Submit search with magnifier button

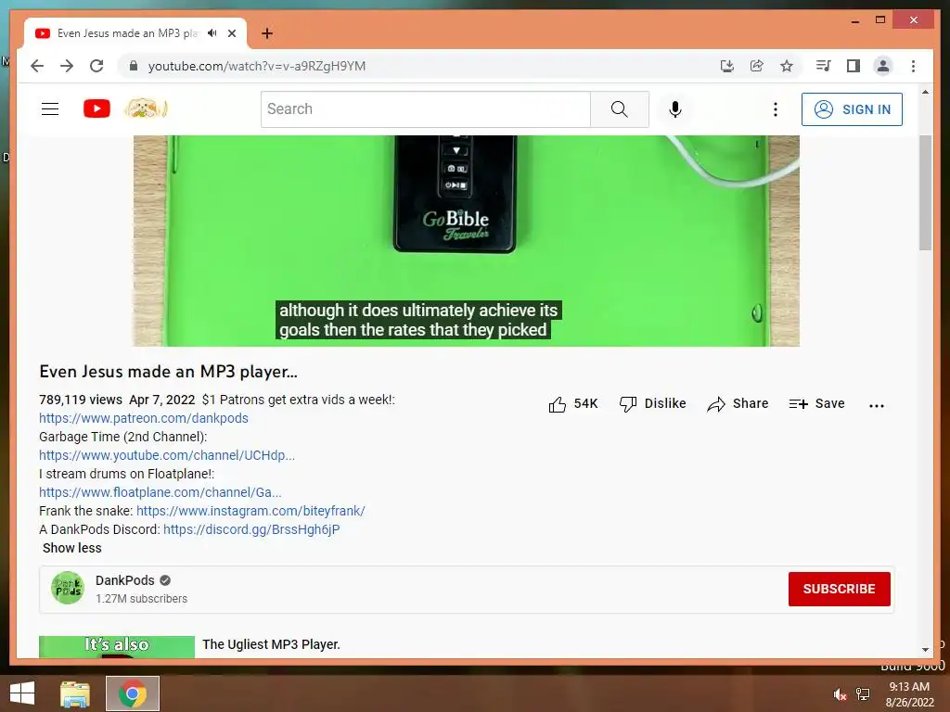pyautogui.click(x=619, y=109)
